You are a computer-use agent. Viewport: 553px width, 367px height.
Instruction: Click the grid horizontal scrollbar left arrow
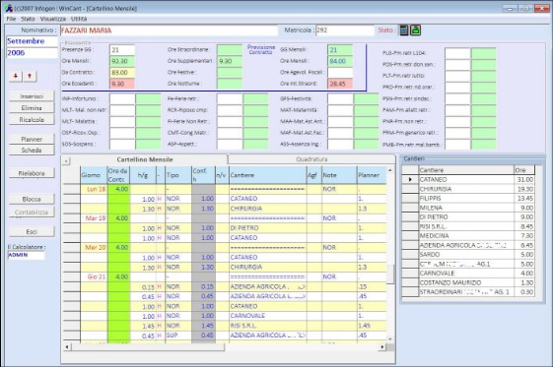click(67, 347)
